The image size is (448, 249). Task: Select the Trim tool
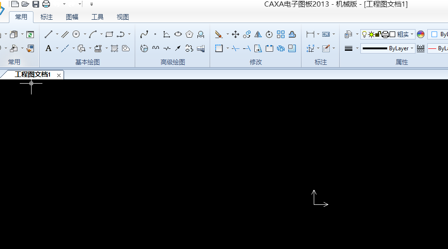tap(236, 48)
